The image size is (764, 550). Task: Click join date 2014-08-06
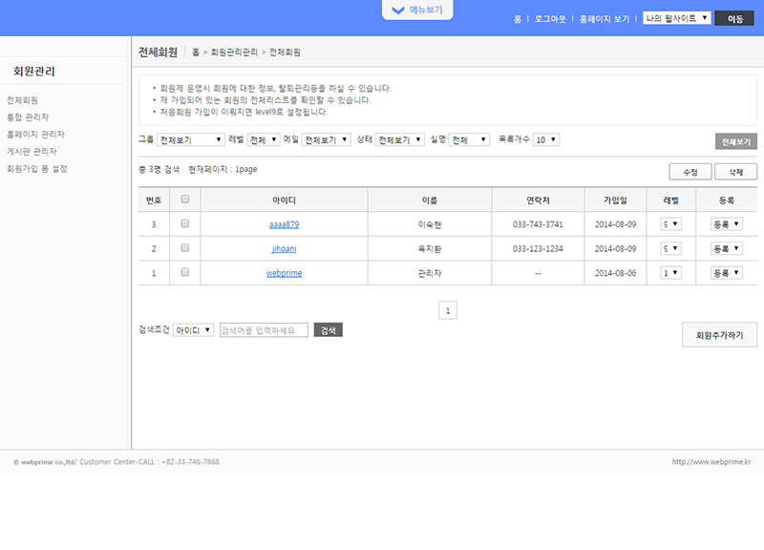615,273
